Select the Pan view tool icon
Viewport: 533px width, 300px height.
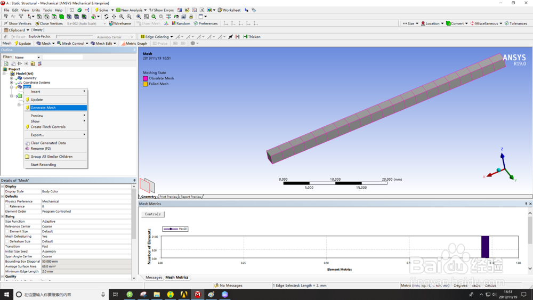114,17
